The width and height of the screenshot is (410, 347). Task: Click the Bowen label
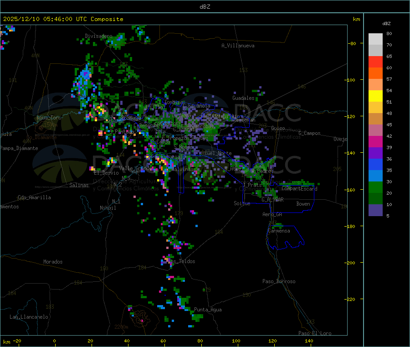303,204
